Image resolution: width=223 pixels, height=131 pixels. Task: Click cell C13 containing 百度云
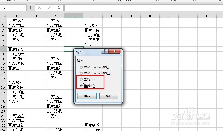point(55,78)
